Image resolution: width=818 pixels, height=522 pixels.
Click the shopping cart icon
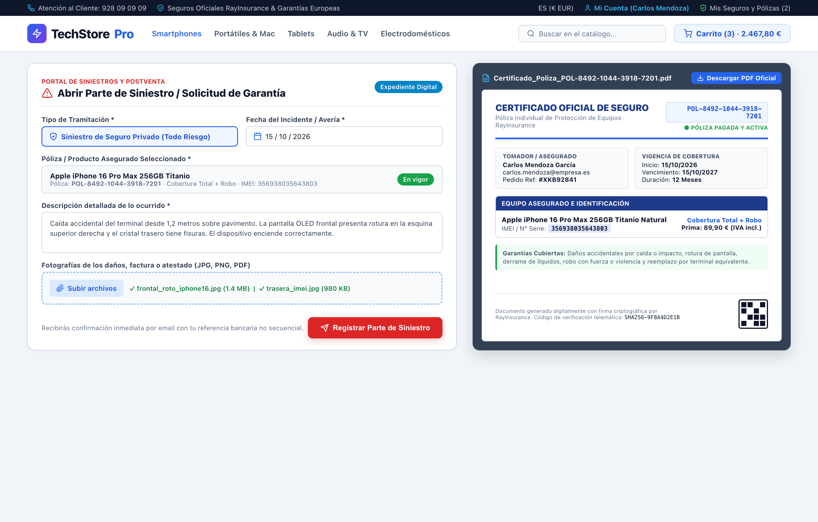688,33
